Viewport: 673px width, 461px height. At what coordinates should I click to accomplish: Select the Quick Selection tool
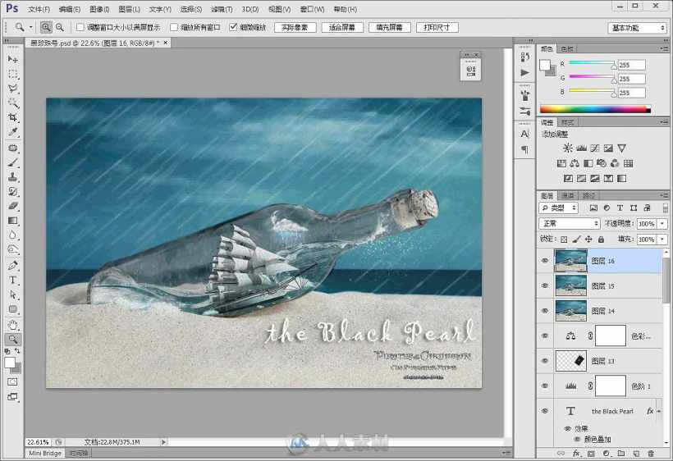click(x=13, y=103)
